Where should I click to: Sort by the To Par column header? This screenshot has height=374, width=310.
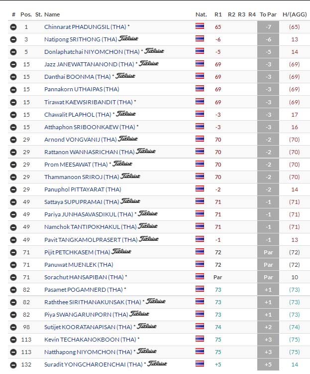[268, 14]
